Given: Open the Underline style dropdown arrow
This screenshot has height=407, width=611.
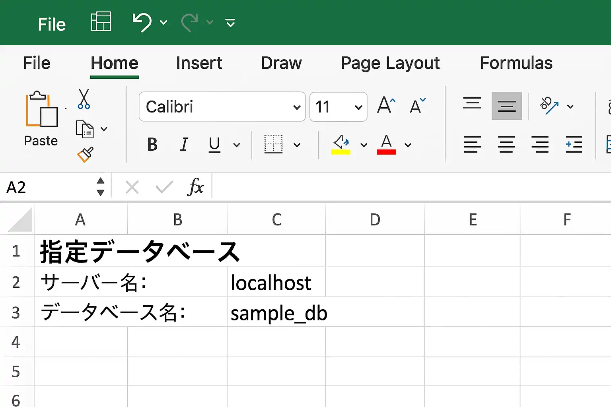Looking at the screenshot, I should pos(237,145).
